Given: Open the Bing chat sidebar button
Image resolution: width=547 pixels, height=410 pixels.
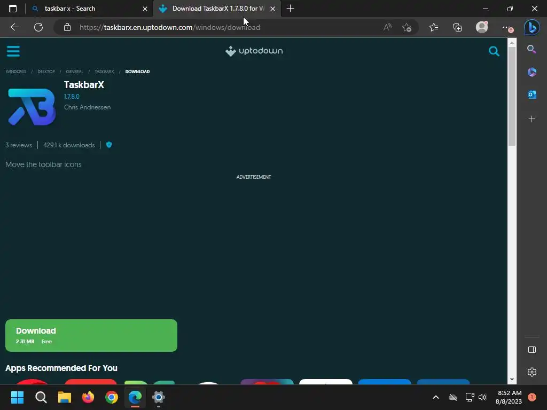Looking at the screenshot, I should click(532, 27).
